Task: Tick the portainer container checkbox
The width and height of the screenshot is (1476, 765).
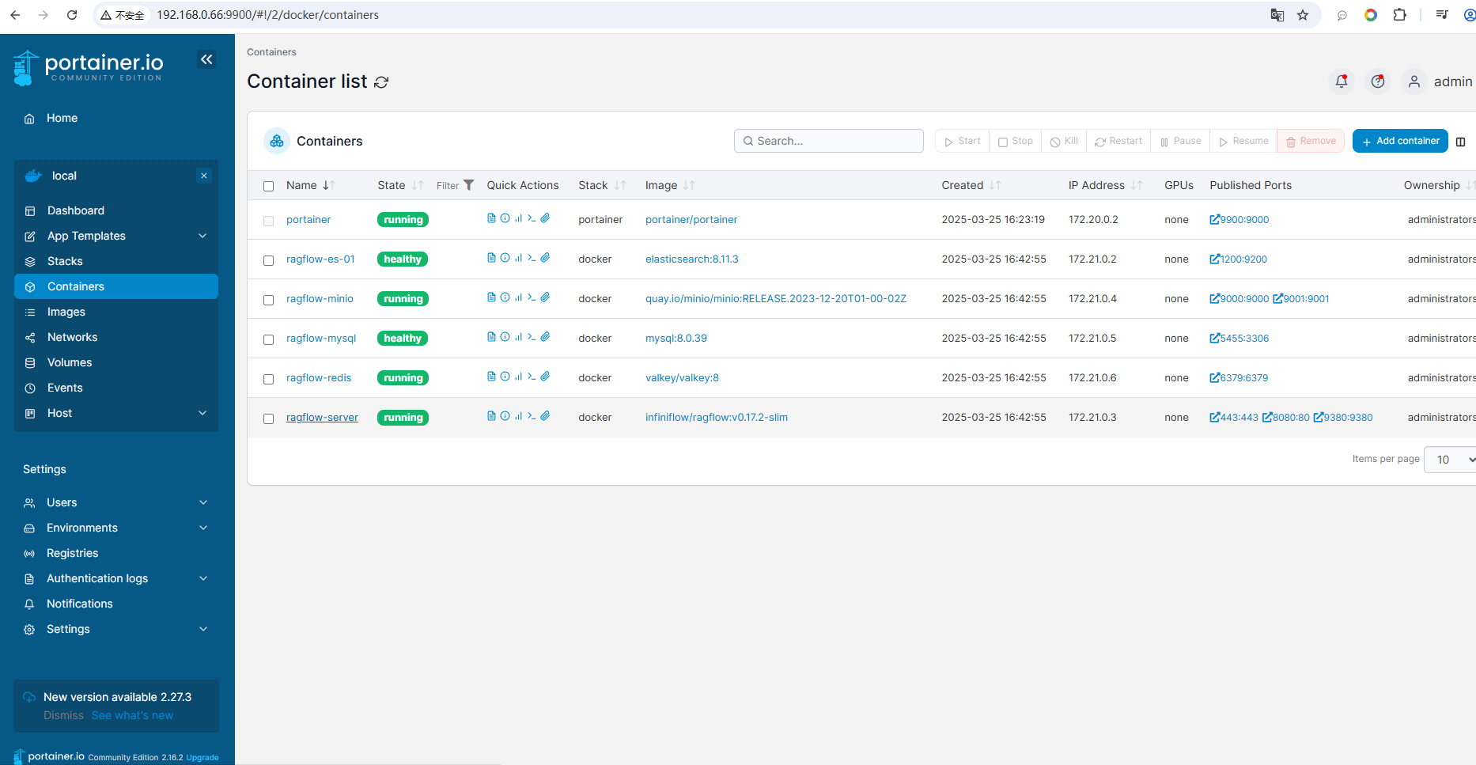Action: tap(268, 221)
